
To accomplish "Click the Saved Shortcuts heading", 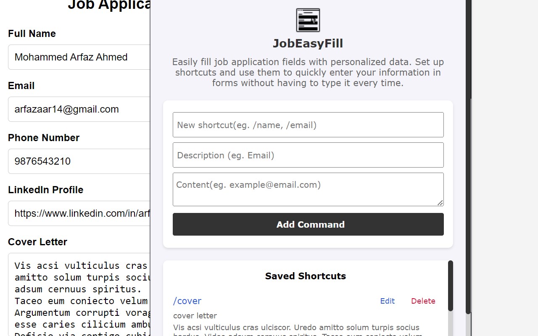I will click(306, 276).
